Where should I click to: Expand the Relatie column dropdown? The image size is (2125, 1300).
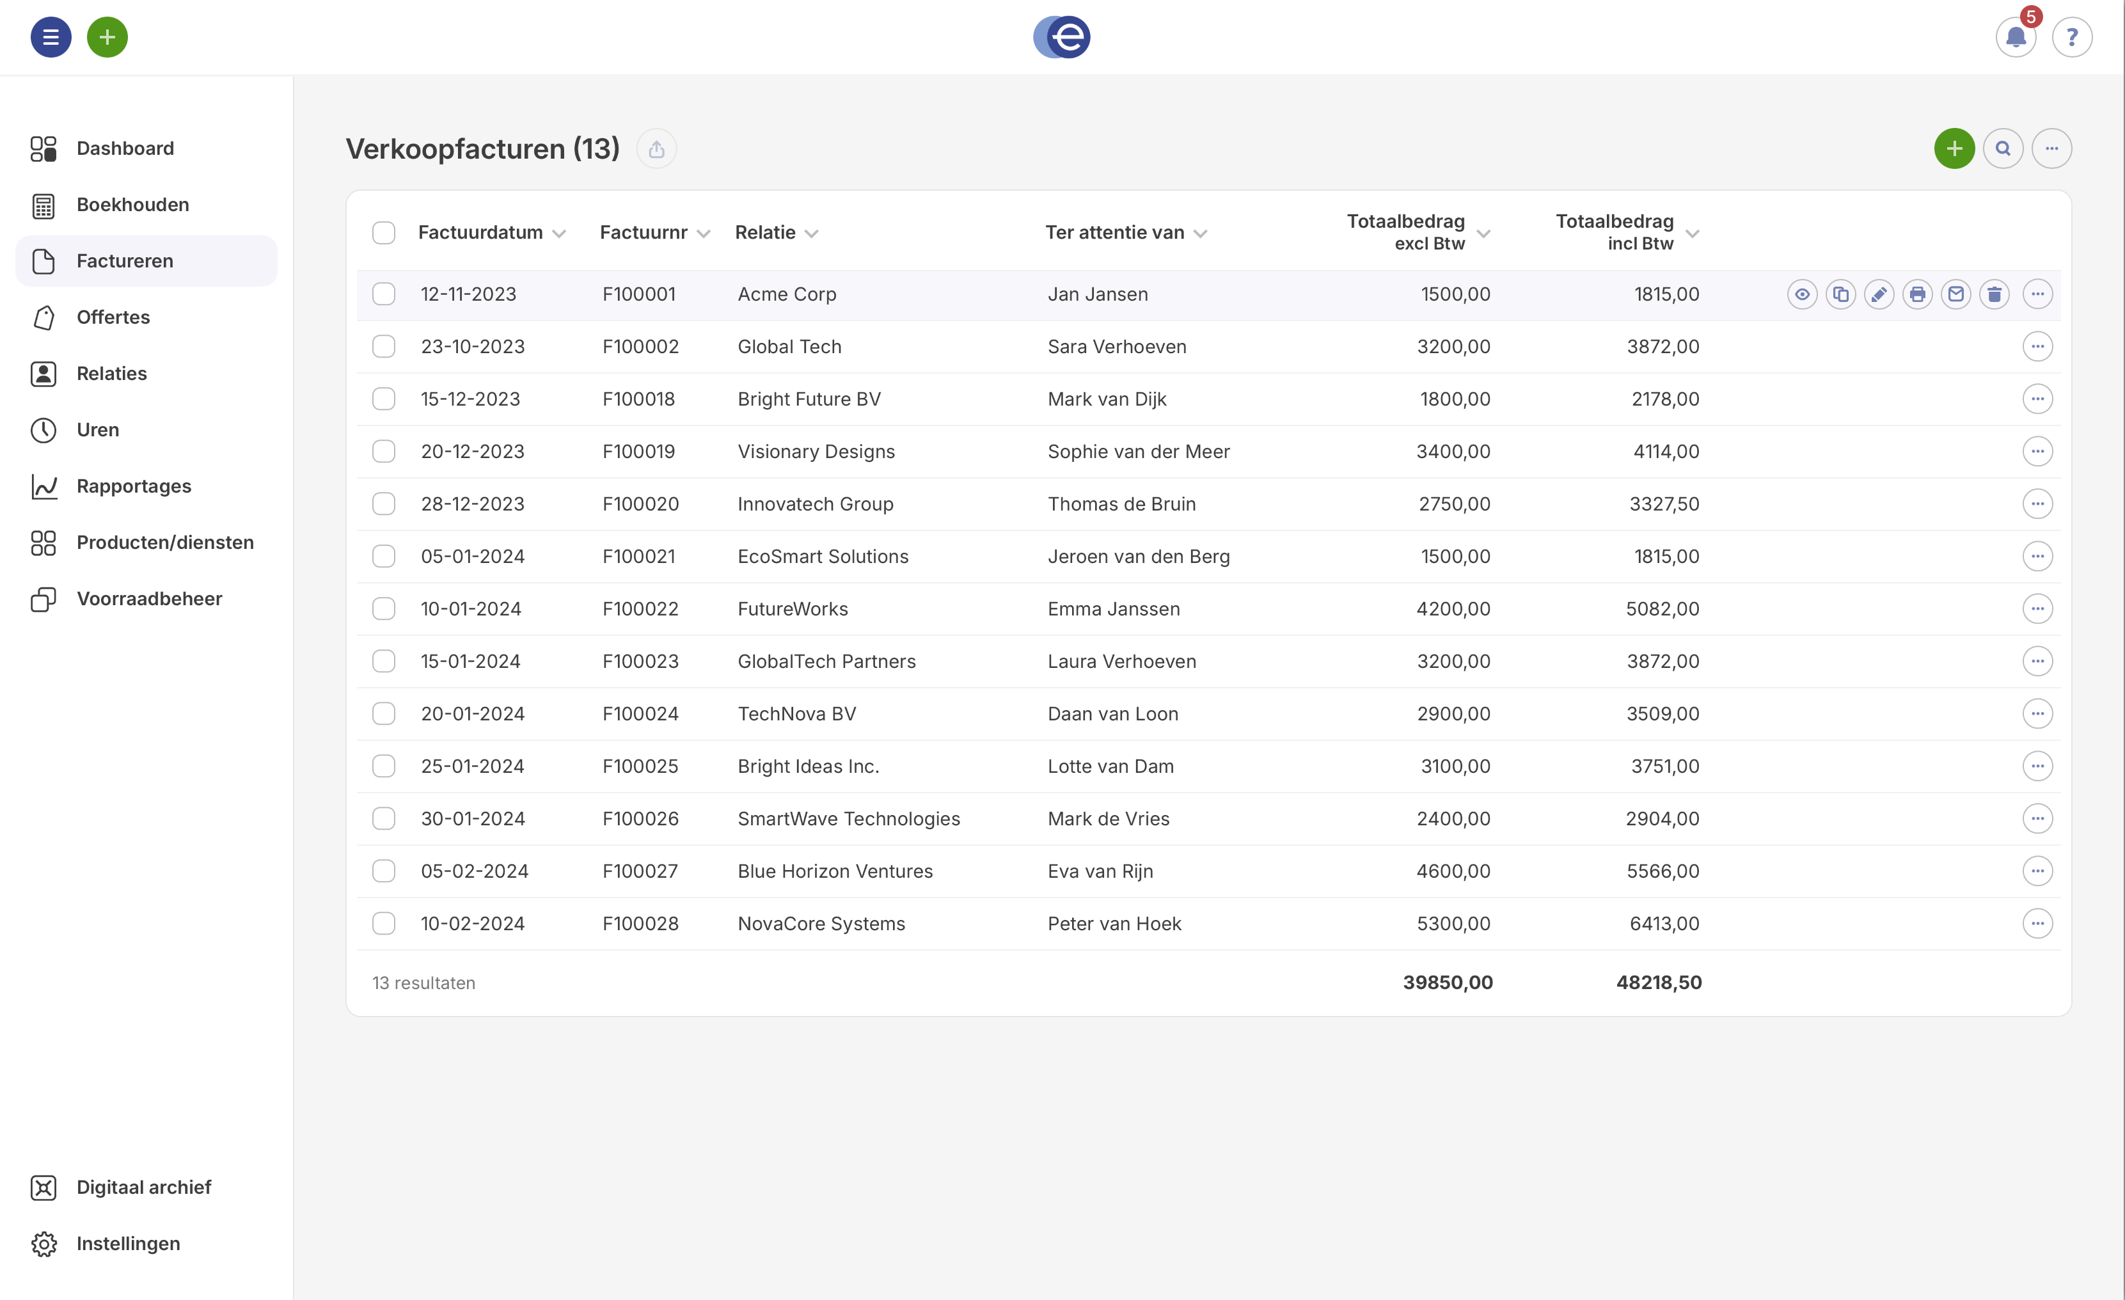coord(812,234)
